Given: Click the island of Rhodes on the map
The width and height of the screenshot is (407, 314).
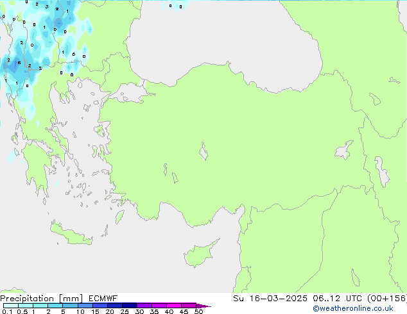Looking at the screenshot, I should (119, 217).
